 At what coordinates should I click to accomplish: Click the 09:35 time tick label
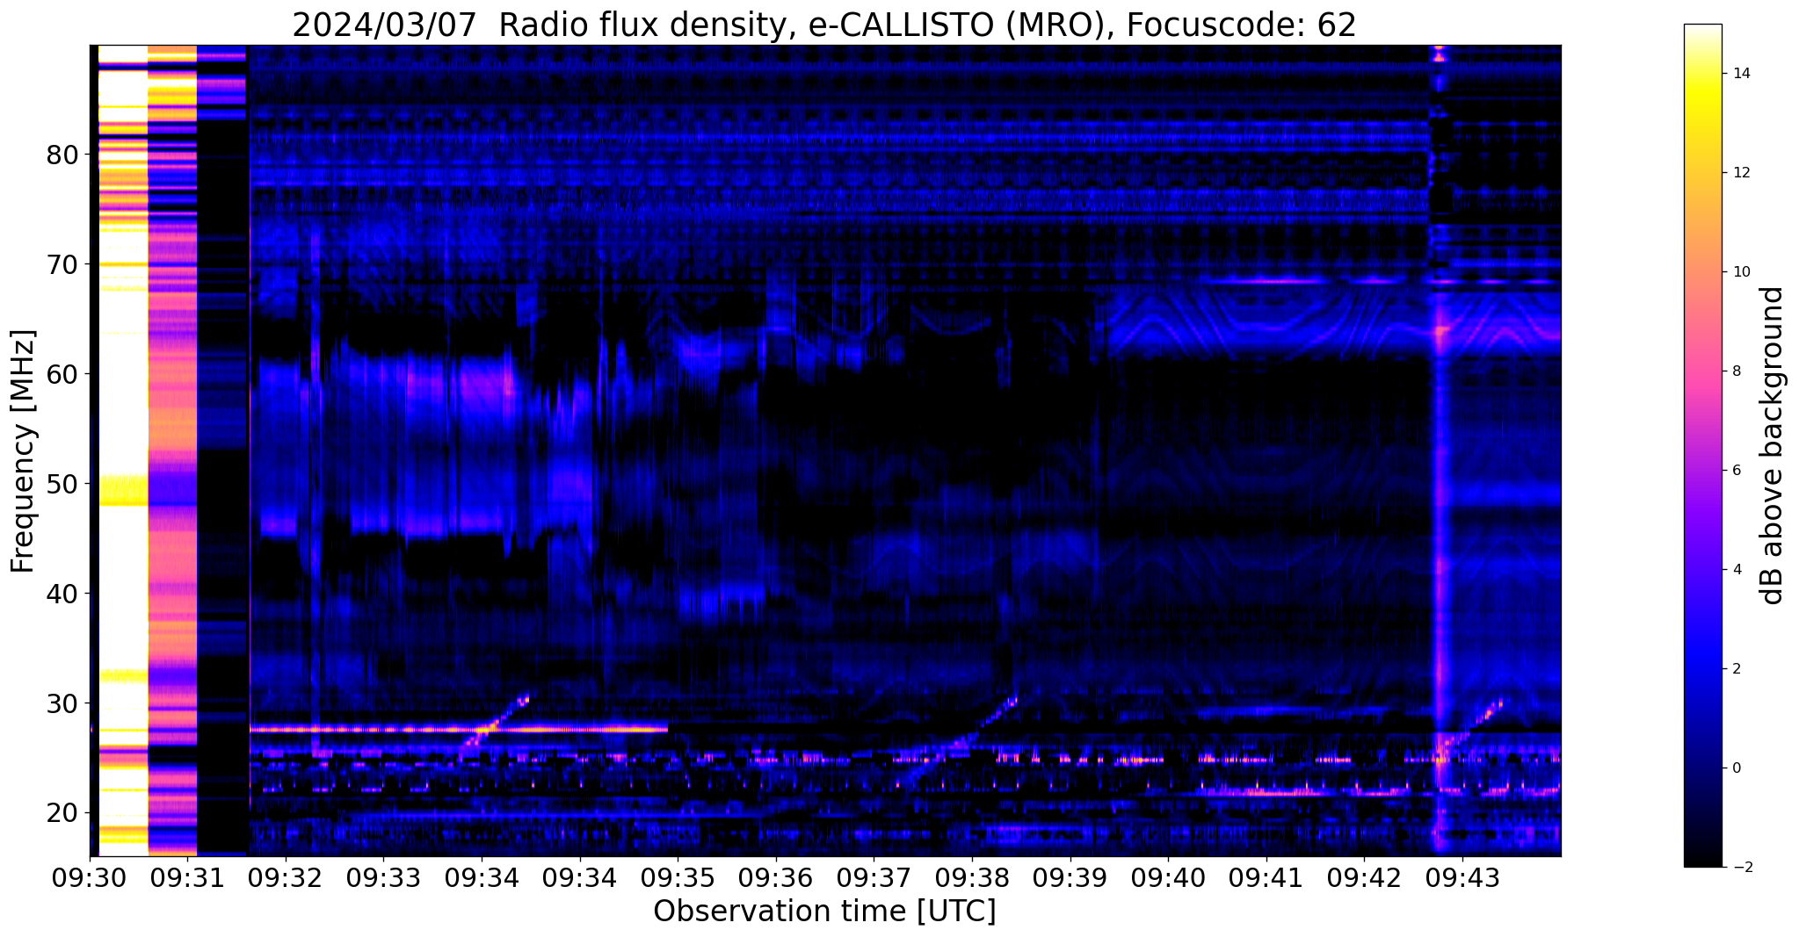(678, 877)
